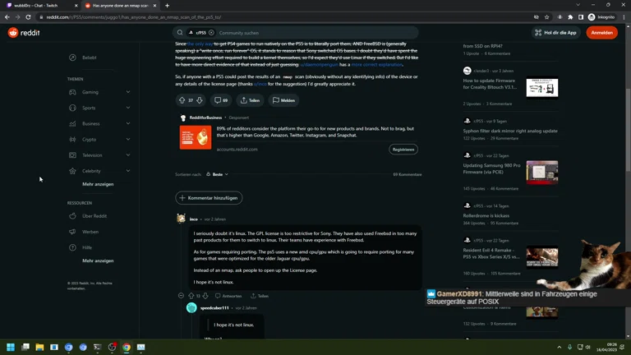Expand the Television topic section
The width and height of the screenshot is (631, 355).
pos(127,155)
